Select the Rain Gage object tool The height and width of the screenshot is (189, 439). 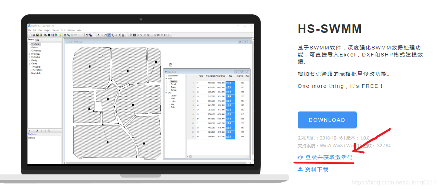(131, 35)
